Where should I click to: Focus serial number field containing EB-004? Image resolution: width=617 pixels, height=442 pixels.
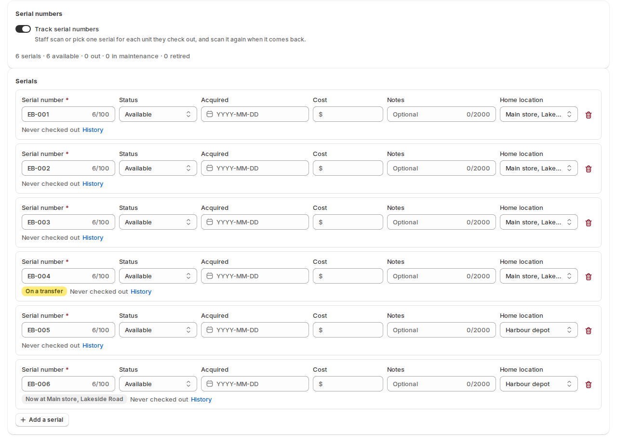point(68,276)
